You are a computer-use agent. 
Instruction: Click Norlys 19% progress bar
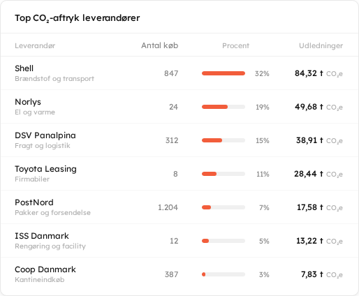[x=224, y=107]
